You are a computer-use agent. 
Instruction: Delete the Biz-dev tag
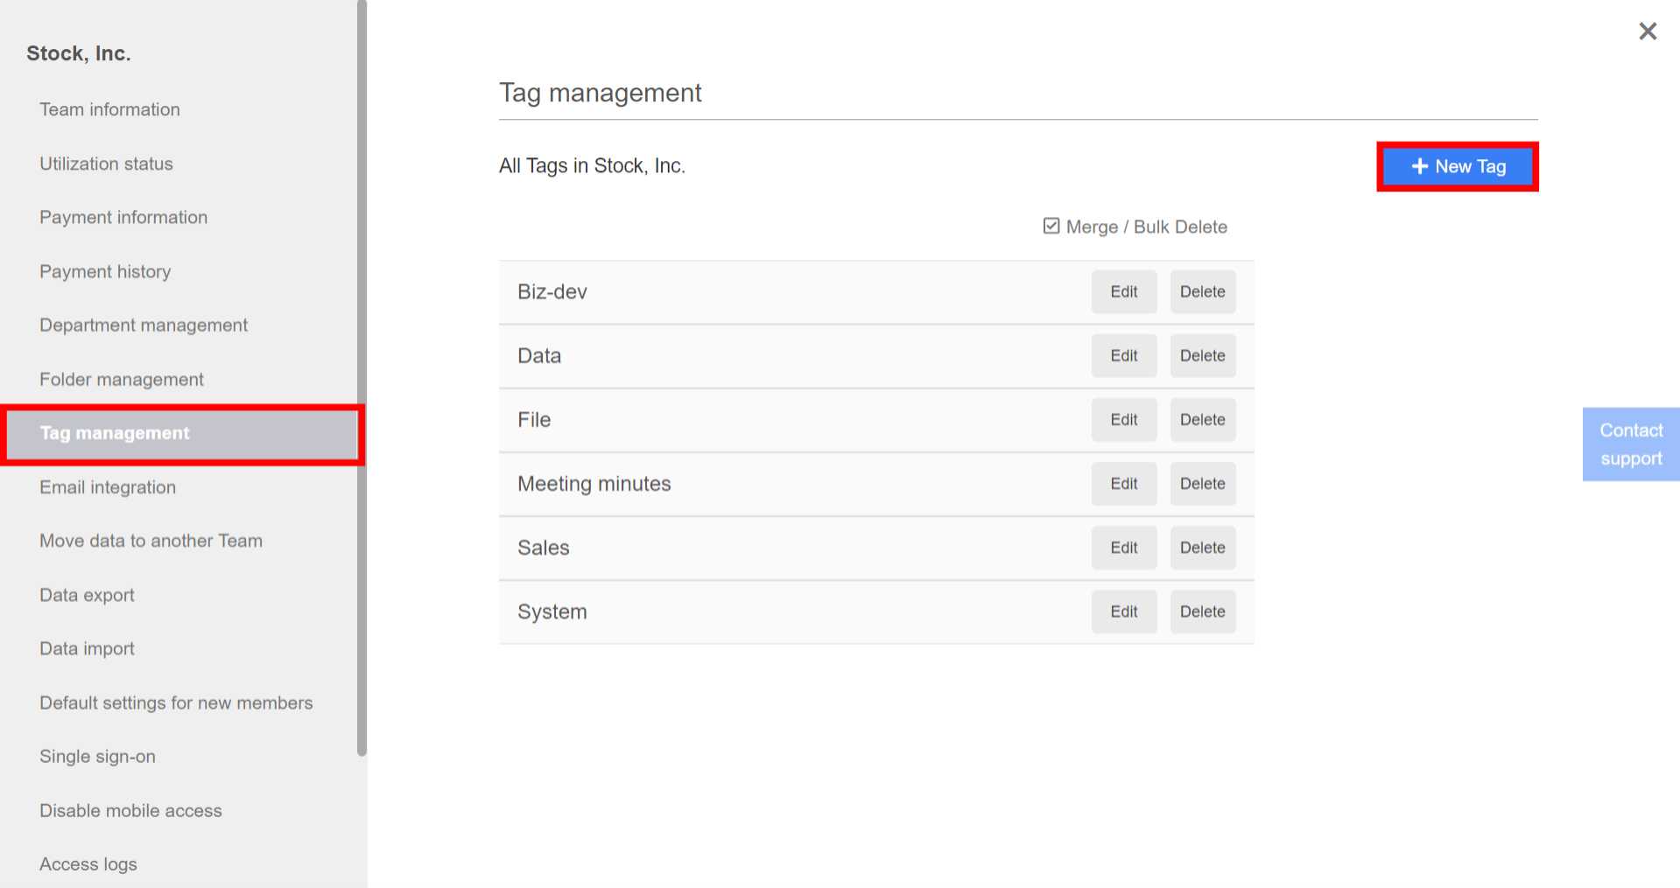[x=1202, y=291]
